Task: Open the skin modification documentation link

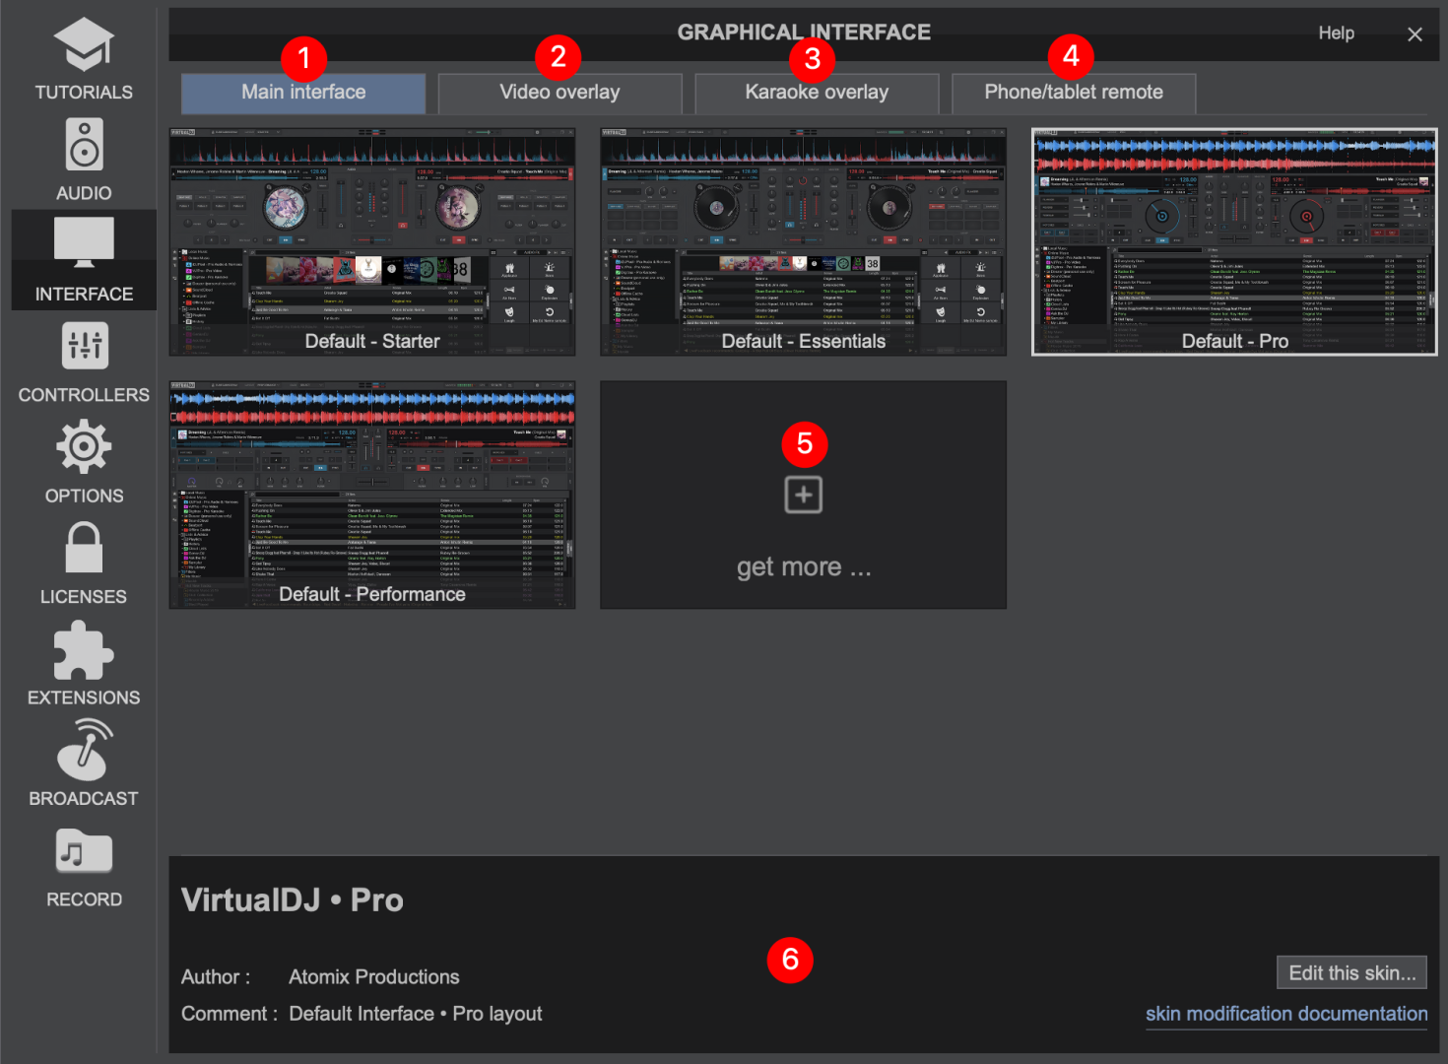Action: click(1285, 1014)
